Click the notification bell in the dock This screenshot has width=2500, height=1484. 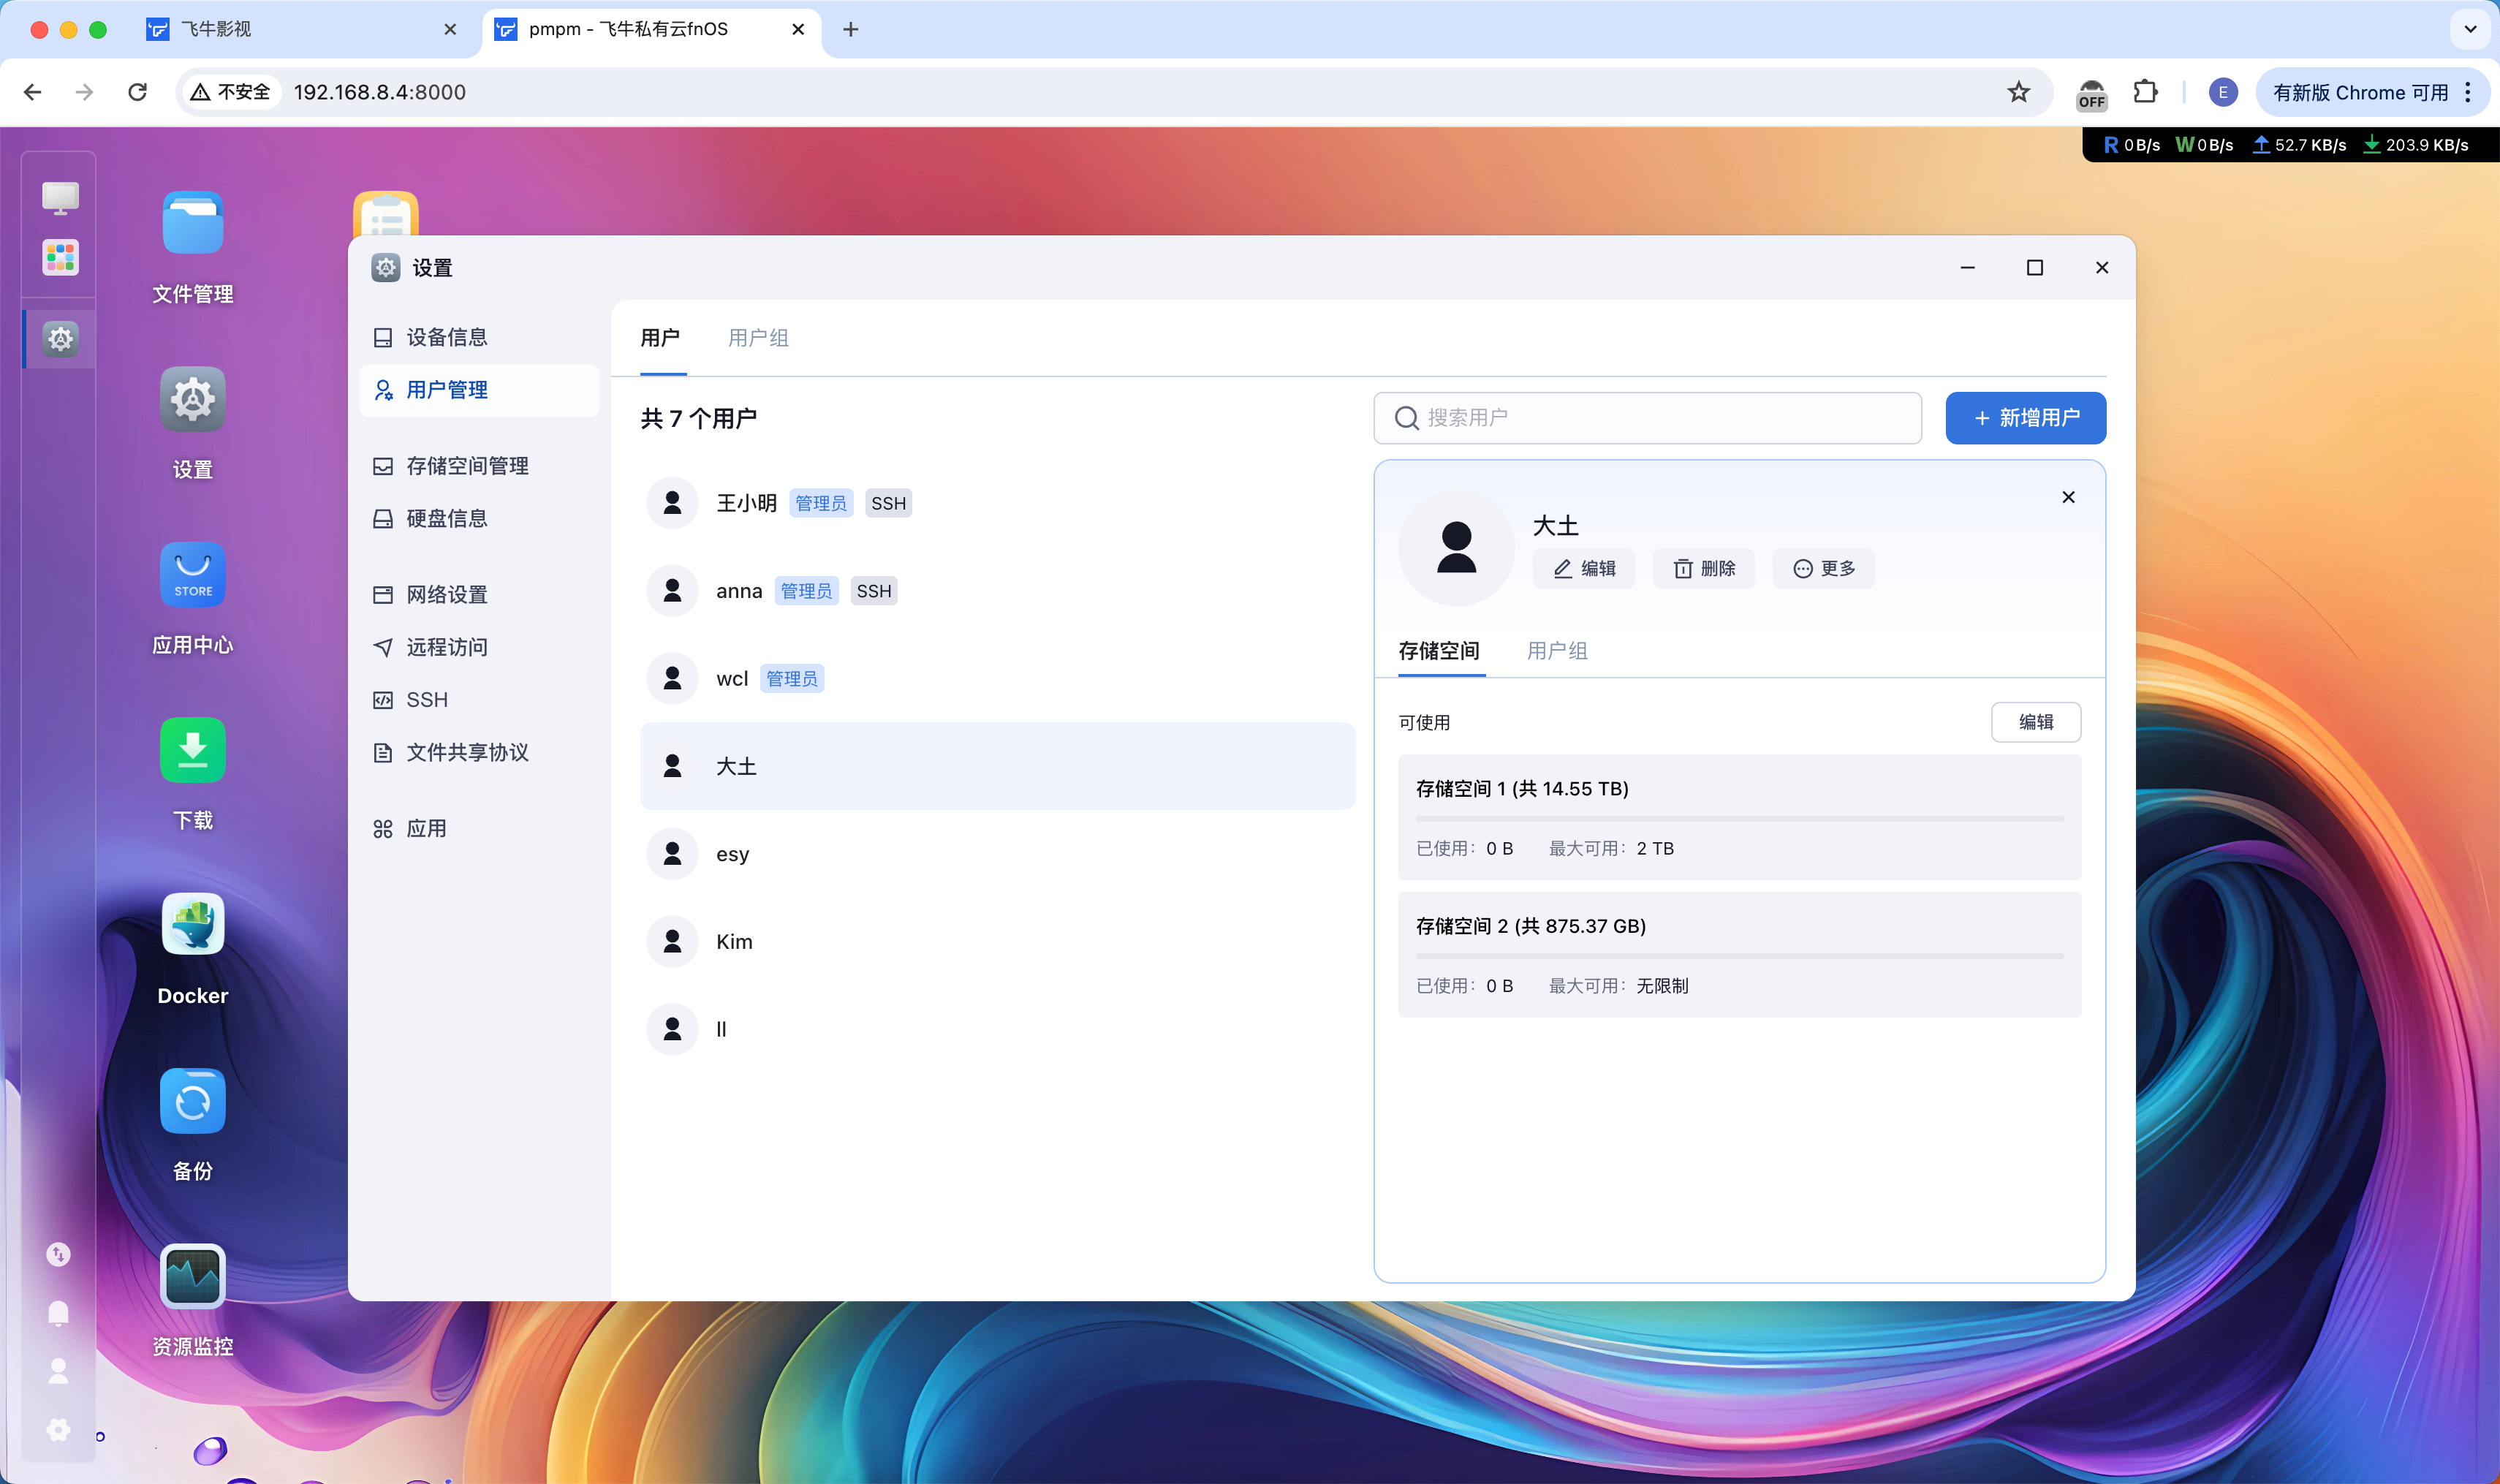[59, 1313]
